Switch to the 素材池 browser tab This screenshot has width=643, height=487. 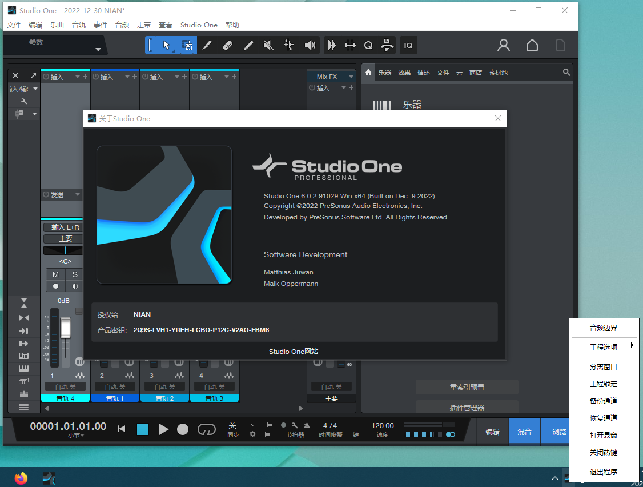(499, 73)
